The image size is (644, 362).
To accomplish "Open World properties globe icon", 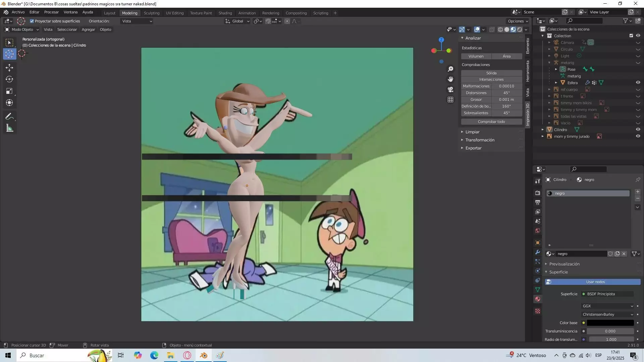I will coord(538,231).
